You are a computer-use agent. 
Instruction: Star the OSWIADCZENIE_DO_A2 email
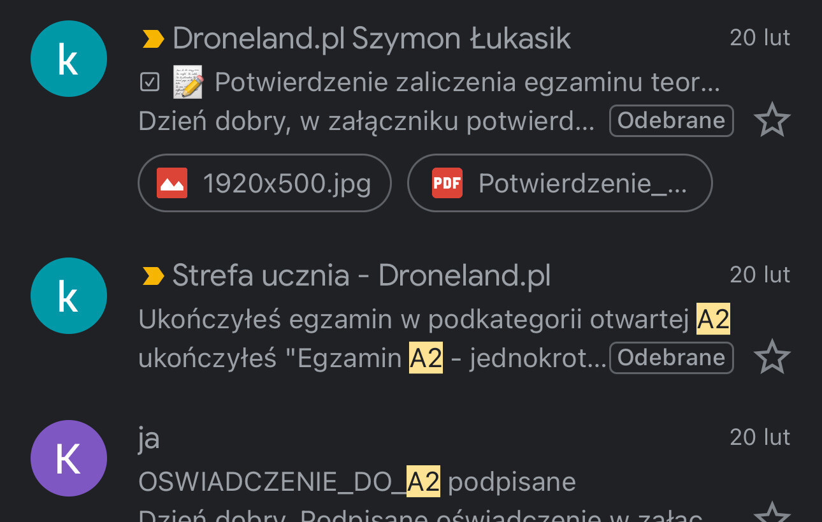[772, 513]
